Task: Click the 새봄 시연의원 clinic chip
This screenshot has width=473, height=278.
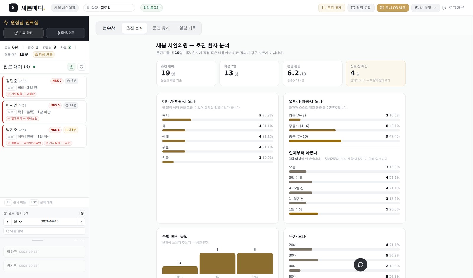Action: click(65, 8)
